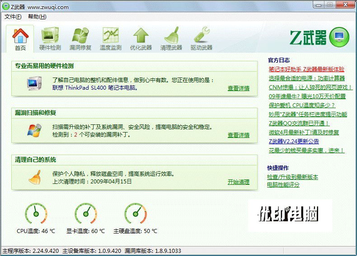Click 主程序版本: 2.24.9.420 in status bar
Viewport: 357px width, 256px height.
click(31, 251)
